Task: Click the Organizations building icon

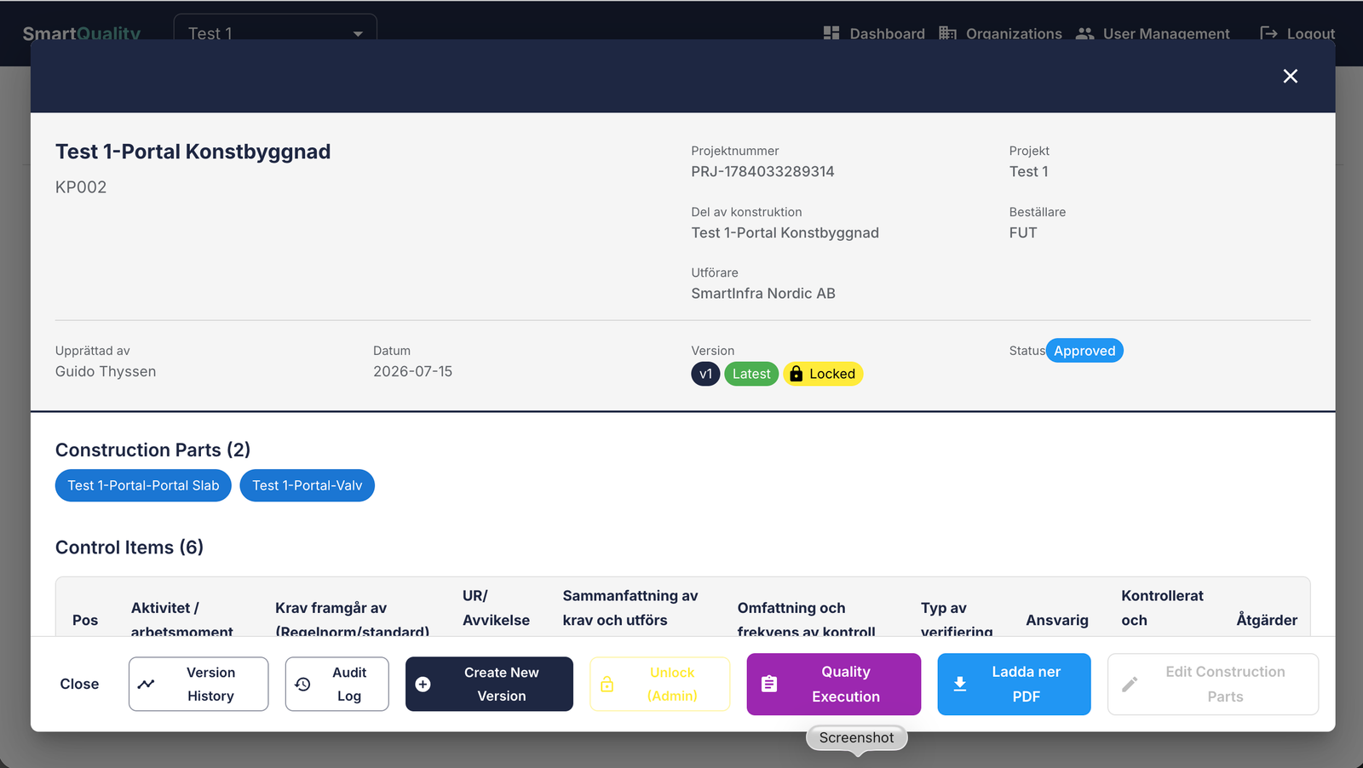Action: click(947, 33)
